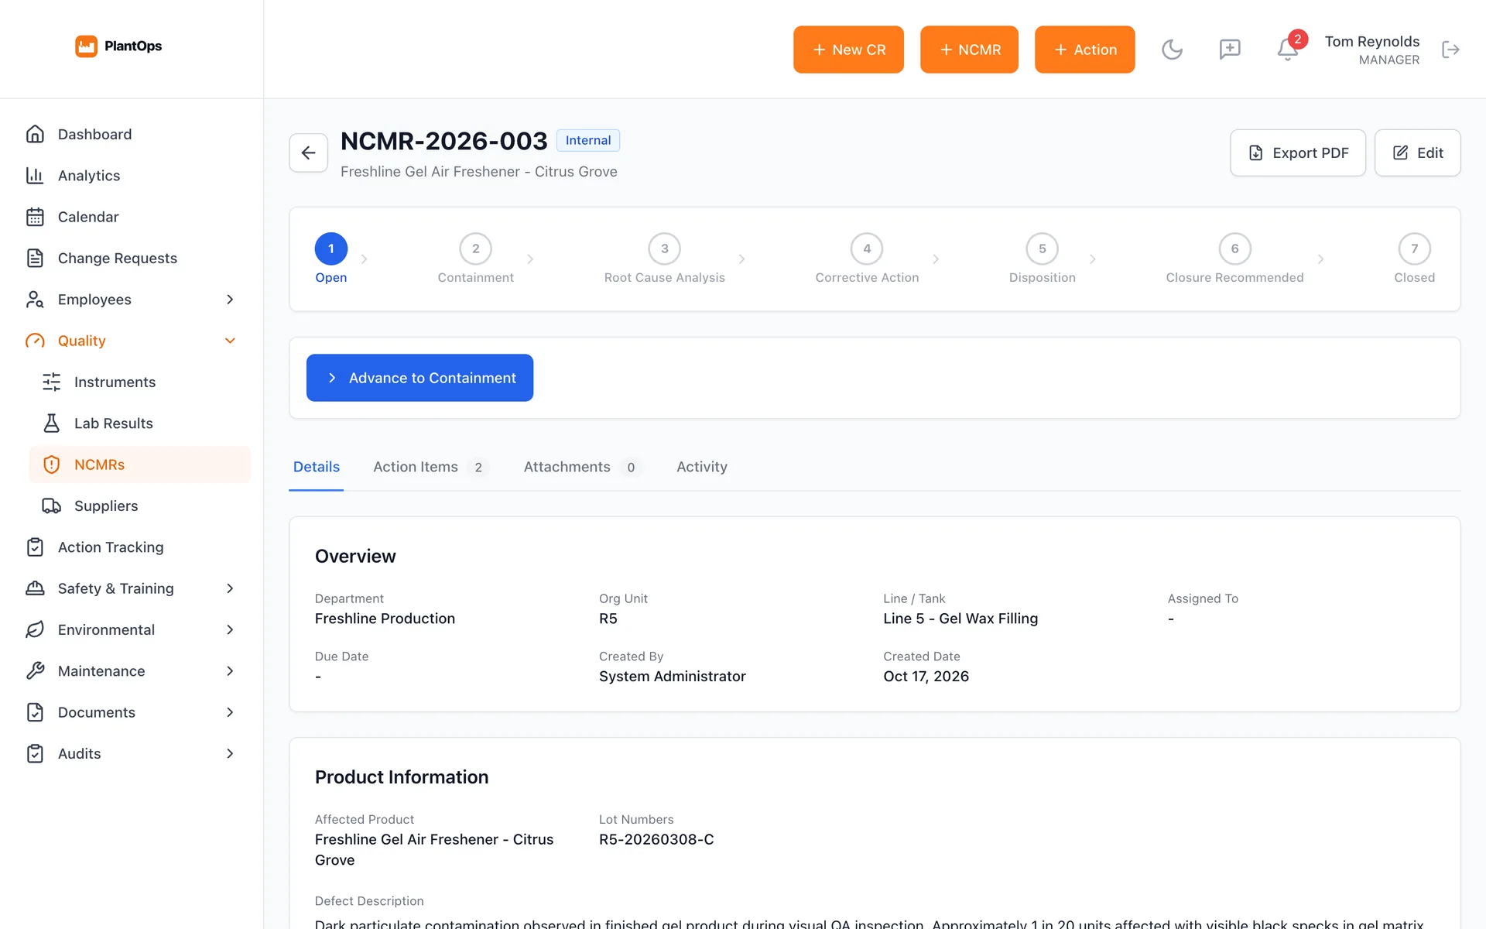The height and width of the screenshot is (929, 1486).
Task: Switch to the Details tab
Action: (316, 467)
